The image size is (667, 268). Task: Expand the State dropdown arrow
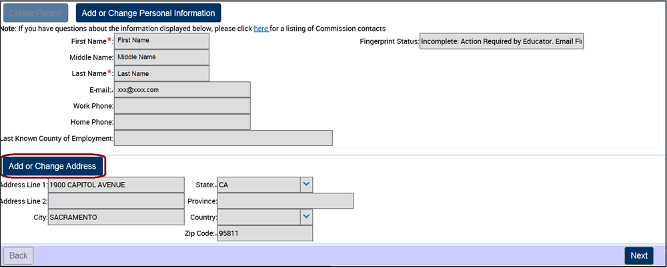[306, 184]
